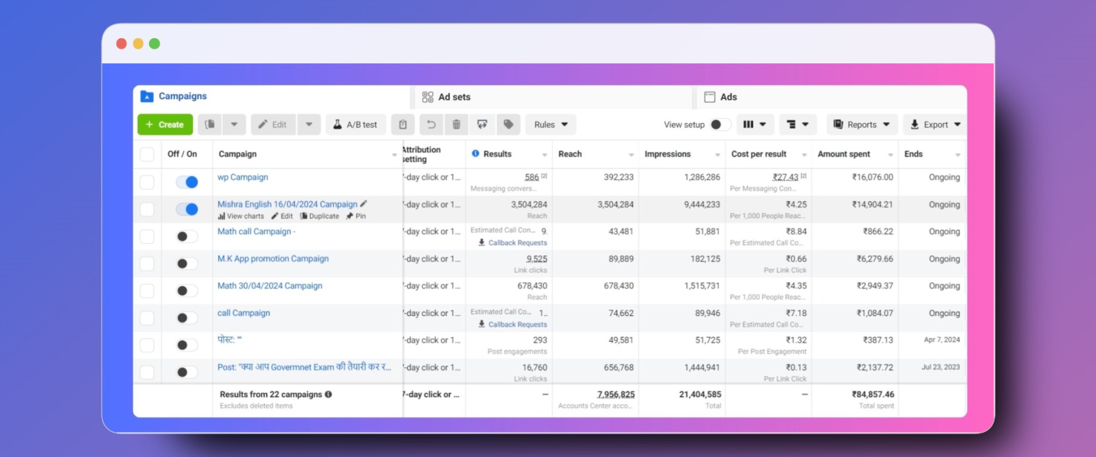Open the Impressions column sort arrow
The image size is (1096, 457).
point(717,155)
